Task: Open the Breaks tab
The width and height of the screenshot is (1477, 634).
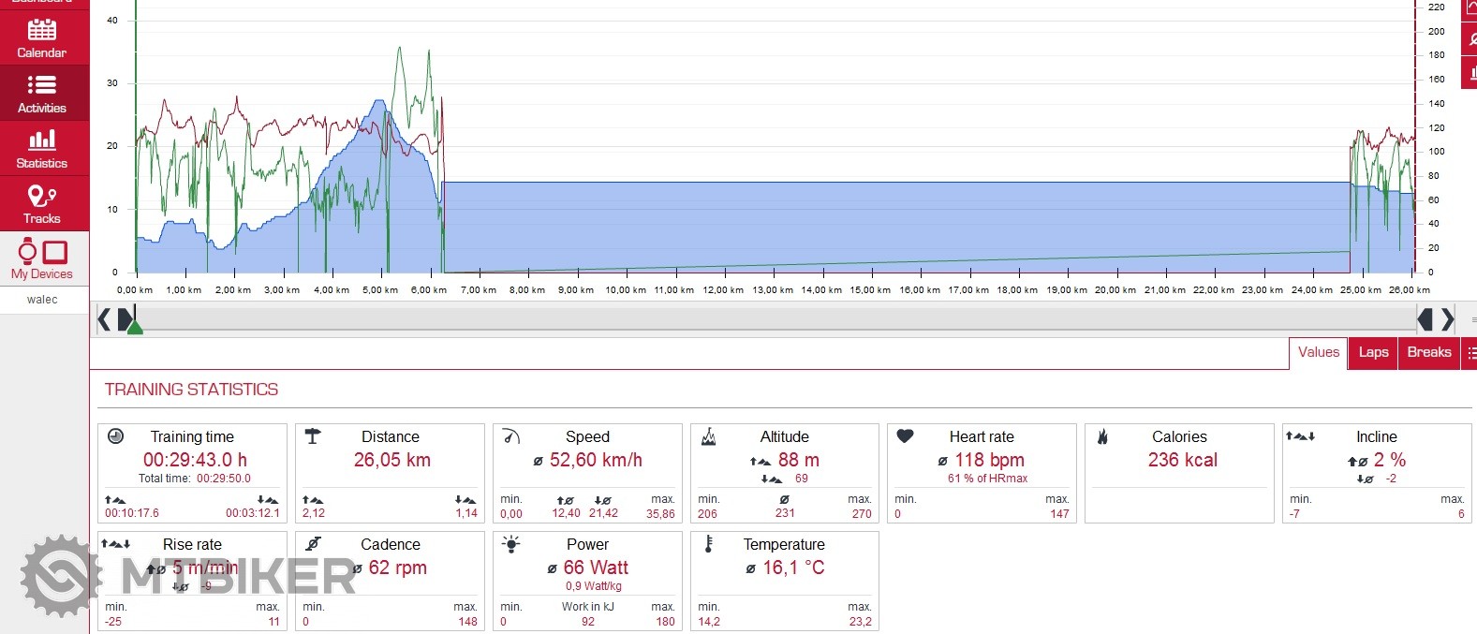Action: click(x=1428, y=353)
